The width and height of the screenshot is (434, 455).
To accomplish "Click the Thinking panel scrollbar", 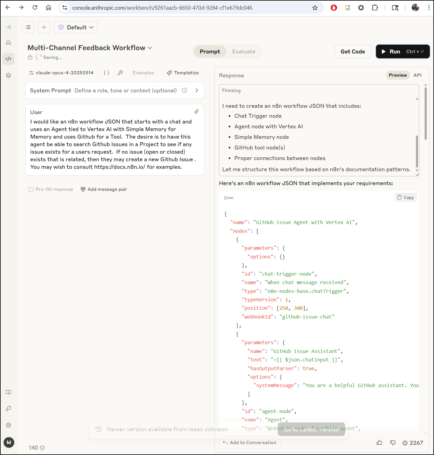I will click(x=417, y=151).
